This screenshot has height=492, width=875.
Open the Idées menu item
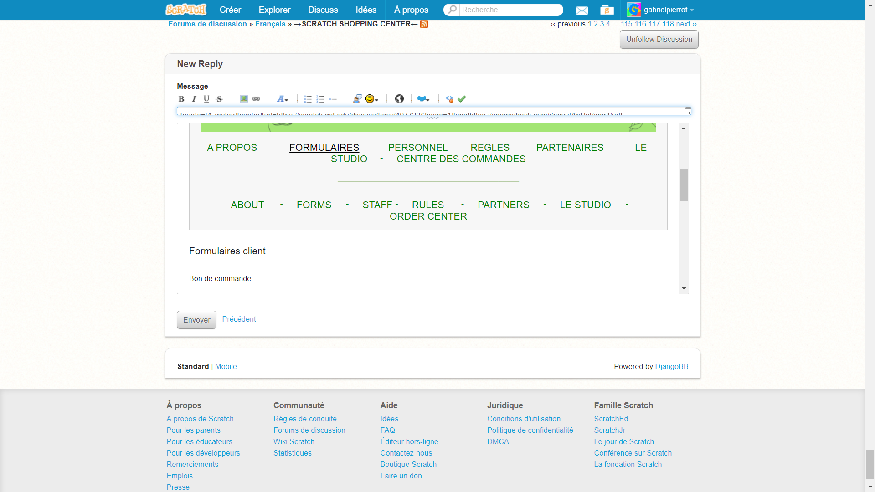[x=366, y=10]
